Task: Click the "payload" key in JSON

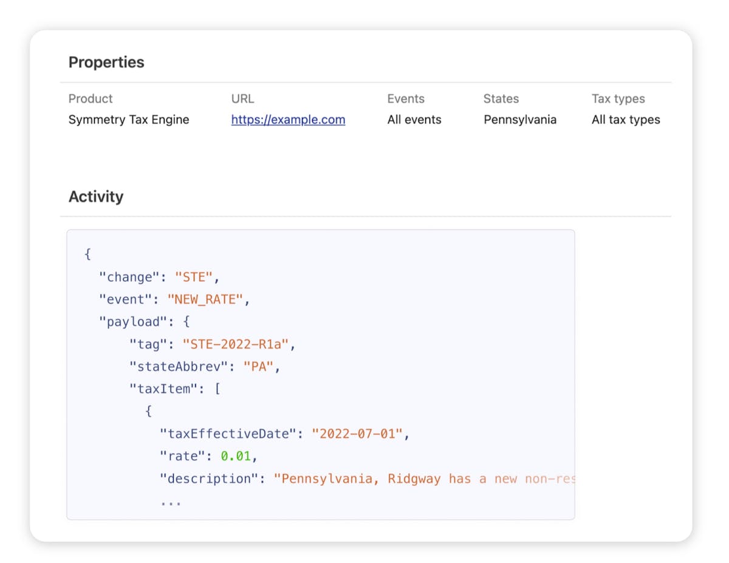Action: [x=133, y=322]
